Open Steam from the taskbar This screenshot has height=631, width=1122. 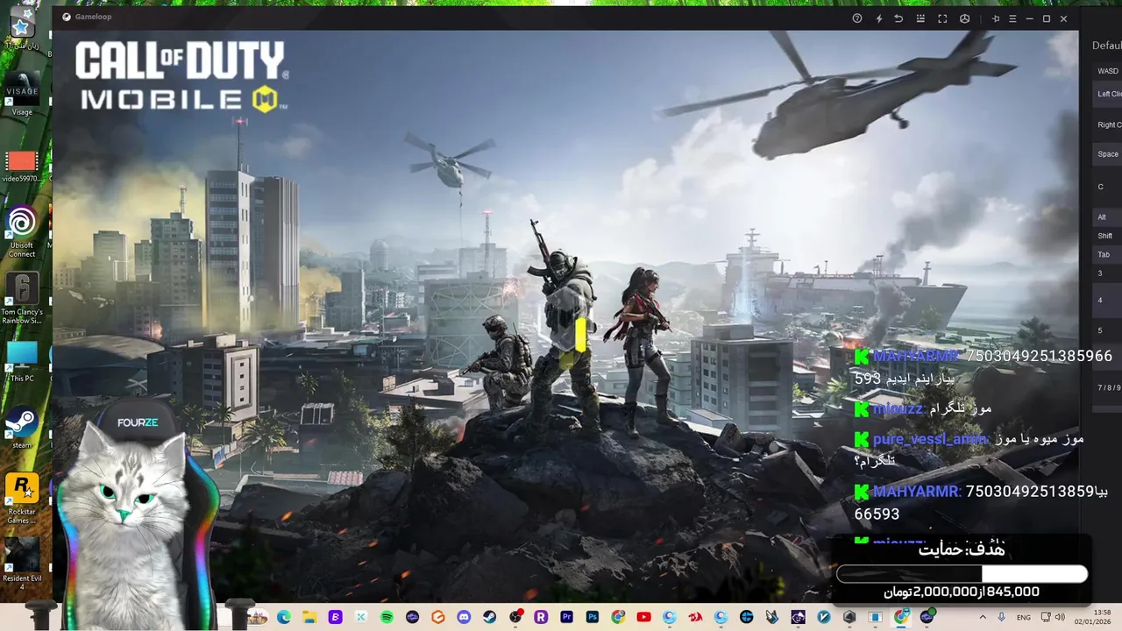click(x=489, y=617)
